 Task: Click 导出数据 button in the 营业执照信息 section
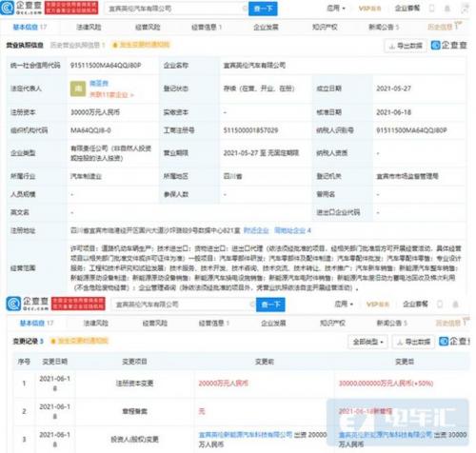click(406, 46)
